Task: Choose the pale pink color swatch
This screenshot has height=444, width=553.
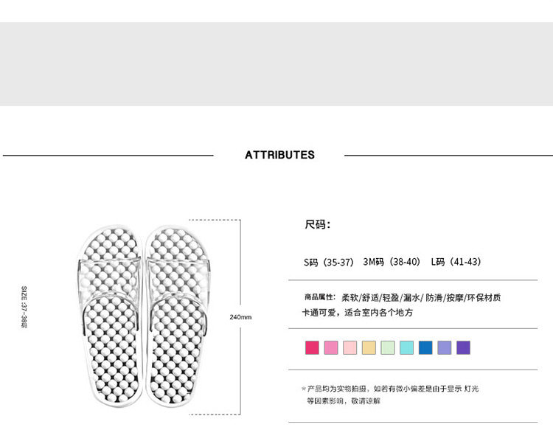Action: [x=350, y=347]
